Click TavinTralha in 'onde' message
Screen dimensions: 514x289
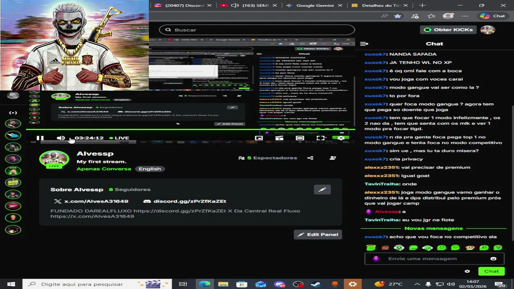point(382,184)
